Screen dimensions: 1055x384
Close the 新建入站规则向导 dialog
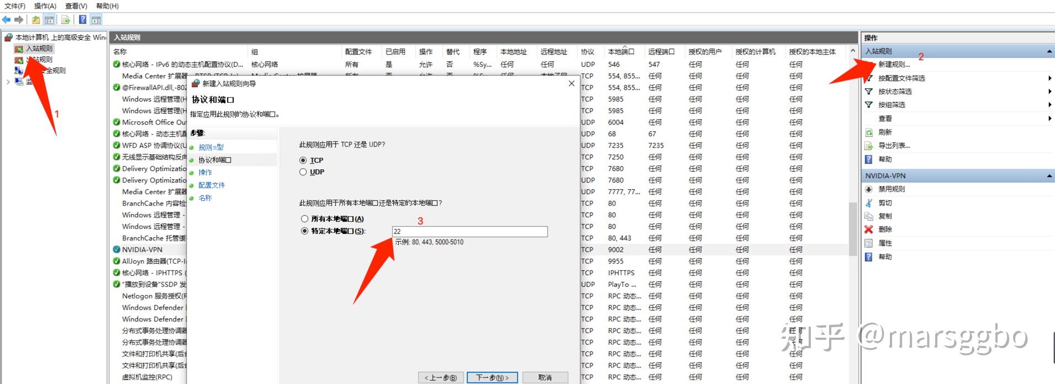click(572, 83)
